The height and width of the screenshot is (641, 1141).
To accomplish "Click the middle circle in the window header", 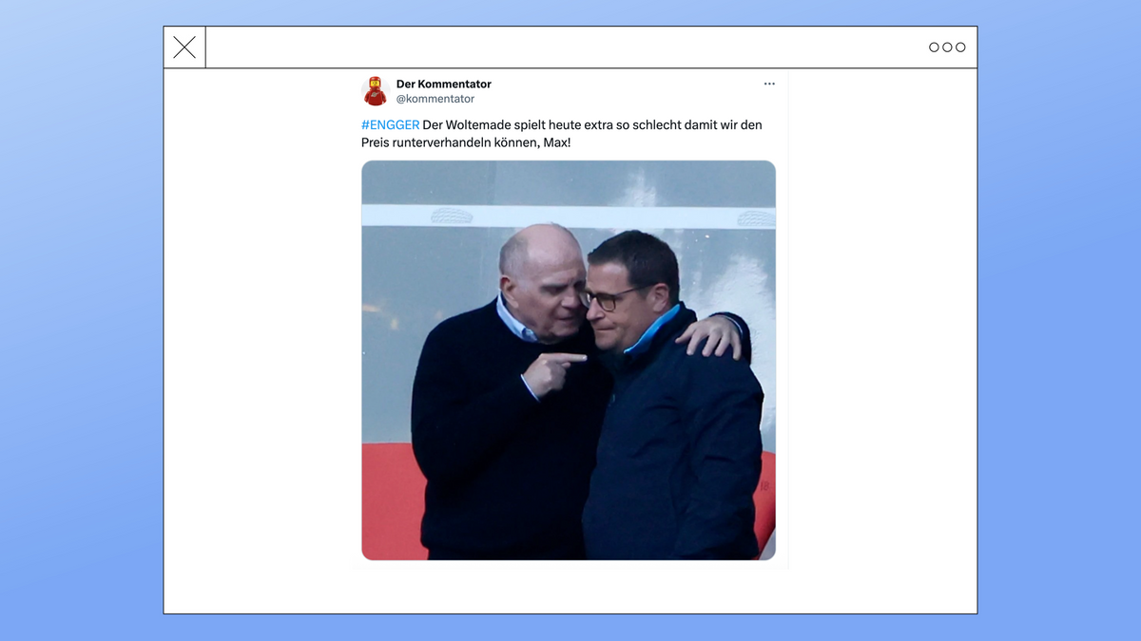I will pos(947,47).
